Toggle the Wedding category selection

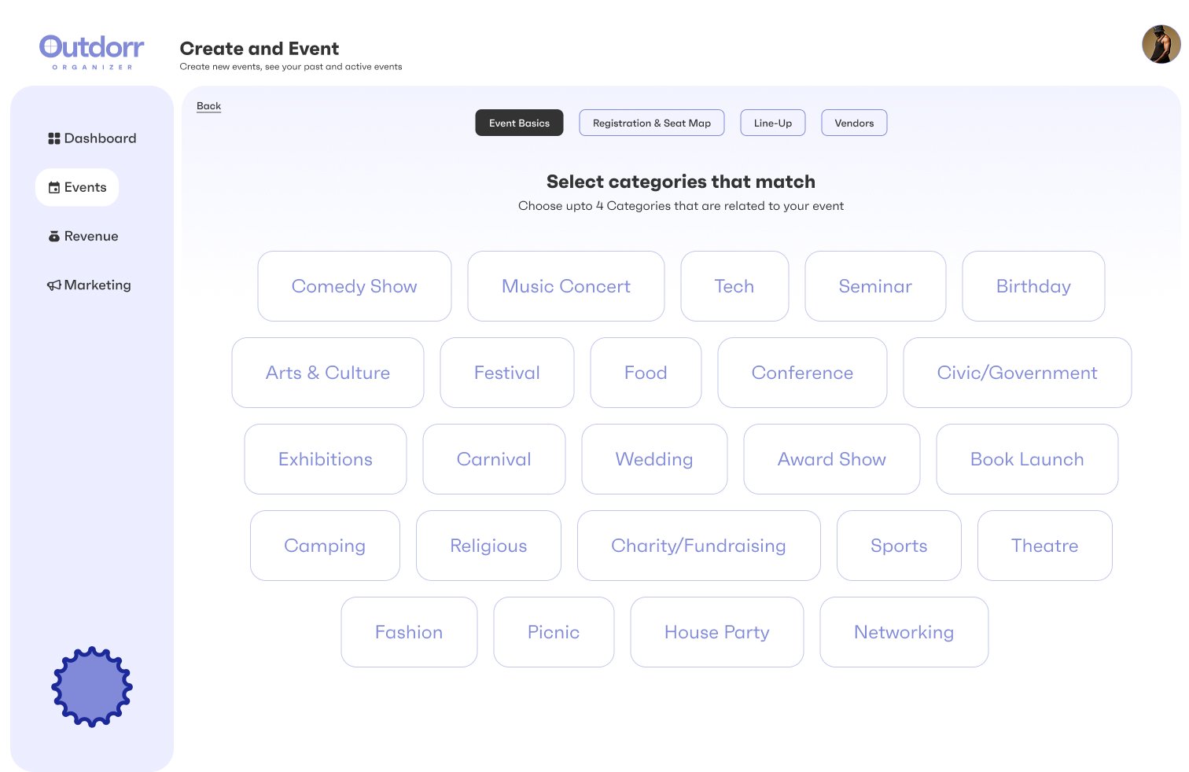pos(654,459)
